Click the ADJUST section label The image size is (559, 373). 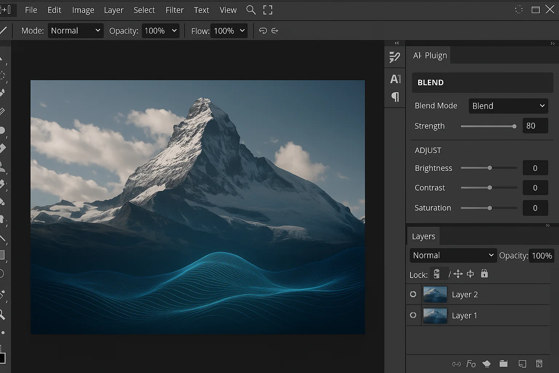pyautogui.click(x=428, y=150)
